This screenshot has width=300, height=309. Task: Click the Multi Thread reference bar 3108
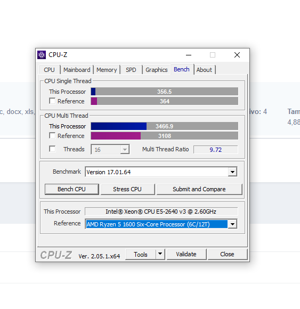click(x=165, y=136)
